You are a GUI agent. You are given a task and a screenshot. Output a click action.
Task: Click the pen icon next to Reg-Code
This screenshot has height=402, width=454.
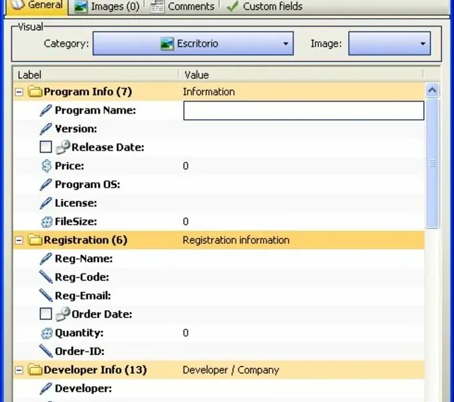pos(46,277)
